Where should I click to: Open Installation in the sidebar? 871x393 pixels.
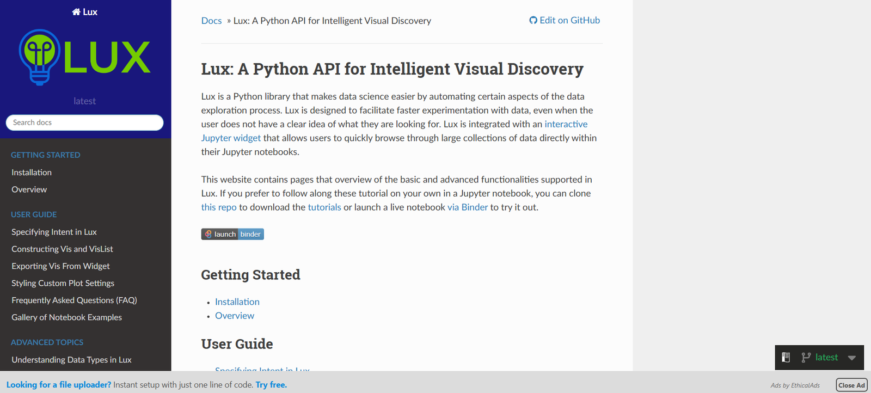(32, 173)
